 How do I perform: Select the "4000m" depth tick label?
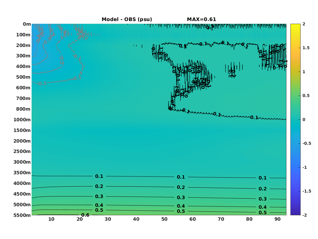22,183
